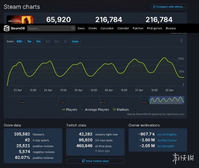Click the 28 Apr axis label
This screenshot has height=168, width=199.
[169, 90]
